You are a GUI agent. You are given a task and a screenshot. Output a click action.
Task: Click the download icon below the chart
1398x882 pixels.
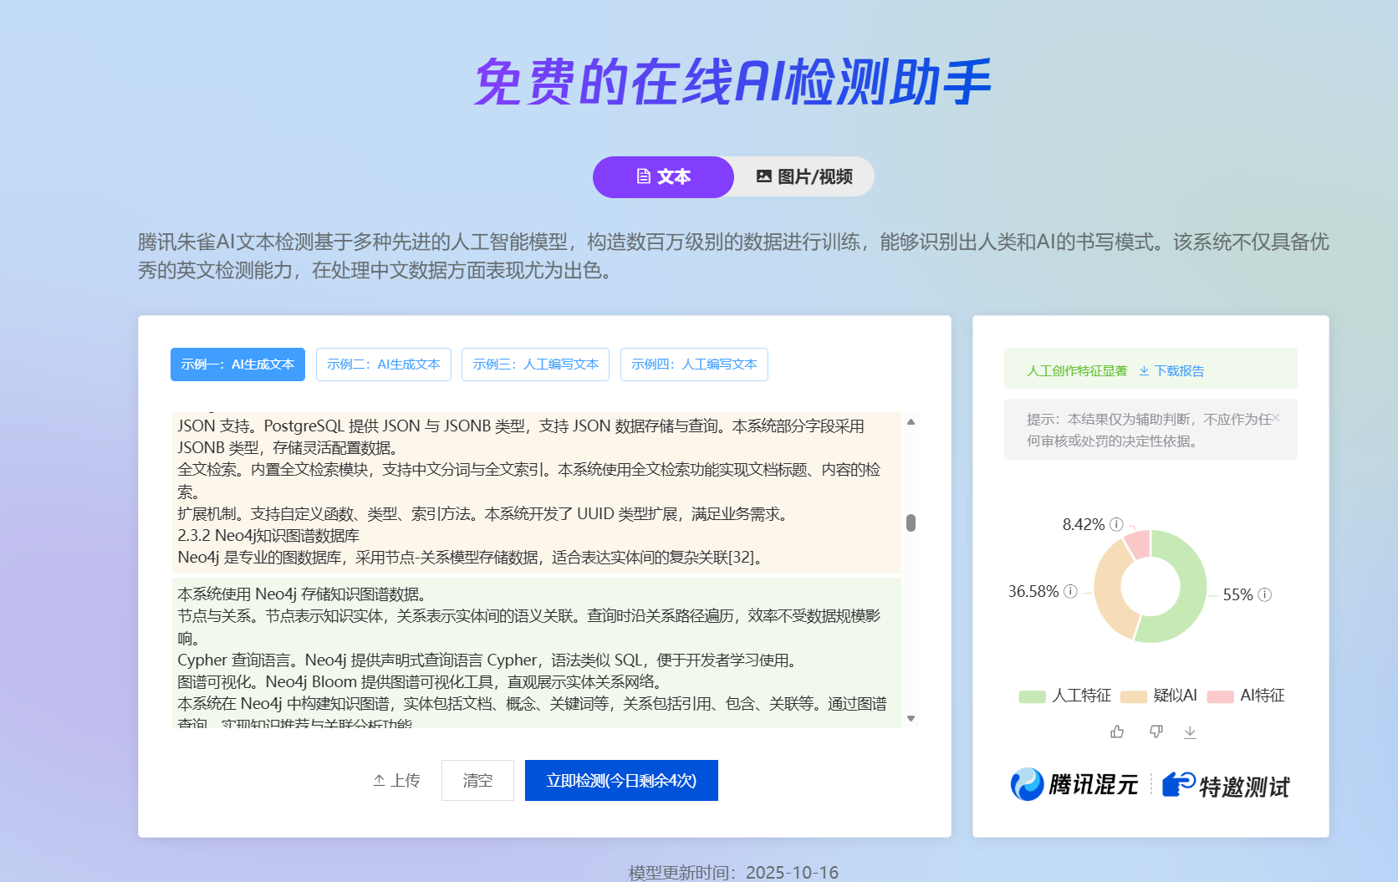(x=1191, y=732)
